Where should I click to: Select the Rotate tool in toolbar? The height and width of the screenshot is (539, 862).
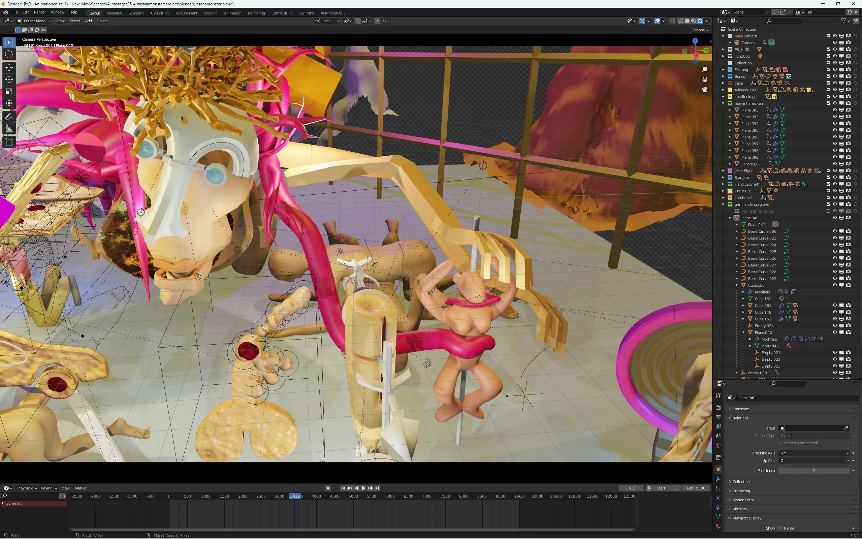9,80
